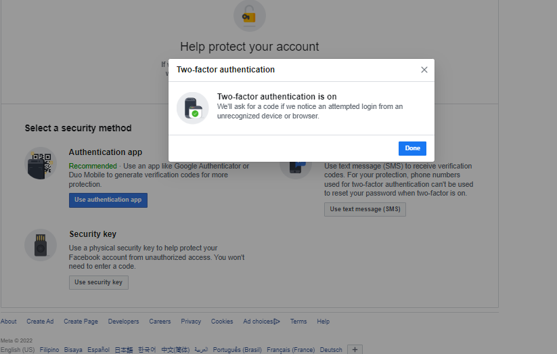Open the Help footer link
The width and height of the screenshot is (557, 354).
tap(324, 322)
